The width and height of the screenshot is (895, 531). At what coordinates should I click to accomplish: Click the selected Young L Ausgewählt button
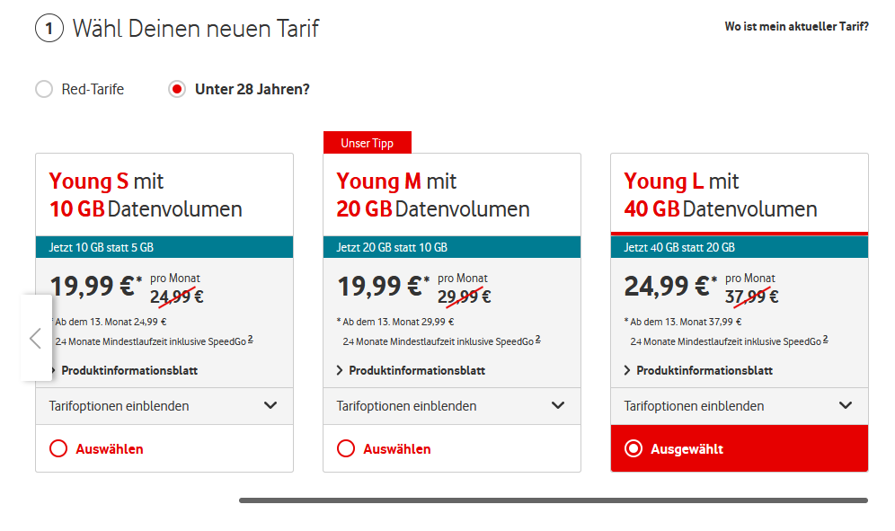click(x=739, y=448)
